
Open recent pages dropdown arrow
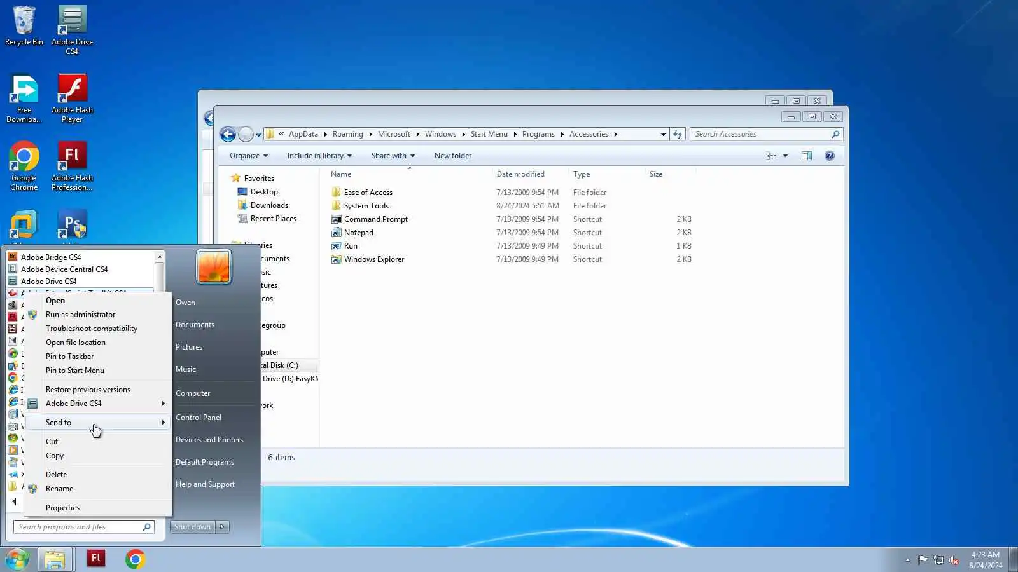258,135
